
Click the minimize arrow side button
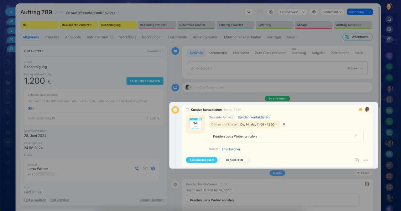tap(11, 31)
